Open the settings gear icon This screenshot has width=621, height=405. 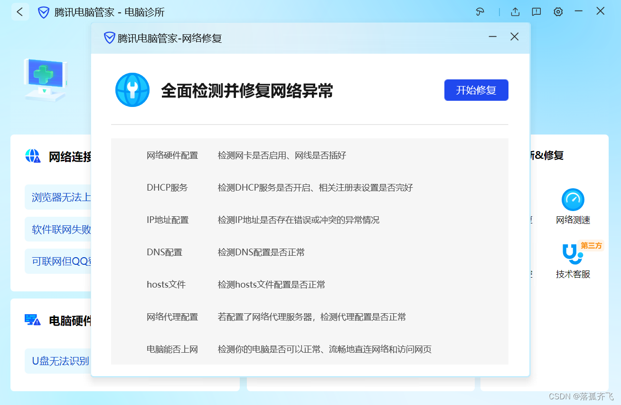[558, 12]
